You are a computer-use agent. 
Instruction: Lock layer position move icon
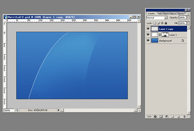point(162,23)
